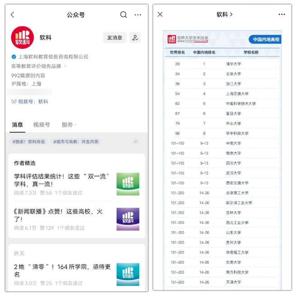Select the #独家！软科排名 topic tag
298x294 pixels.
(28, 142)
